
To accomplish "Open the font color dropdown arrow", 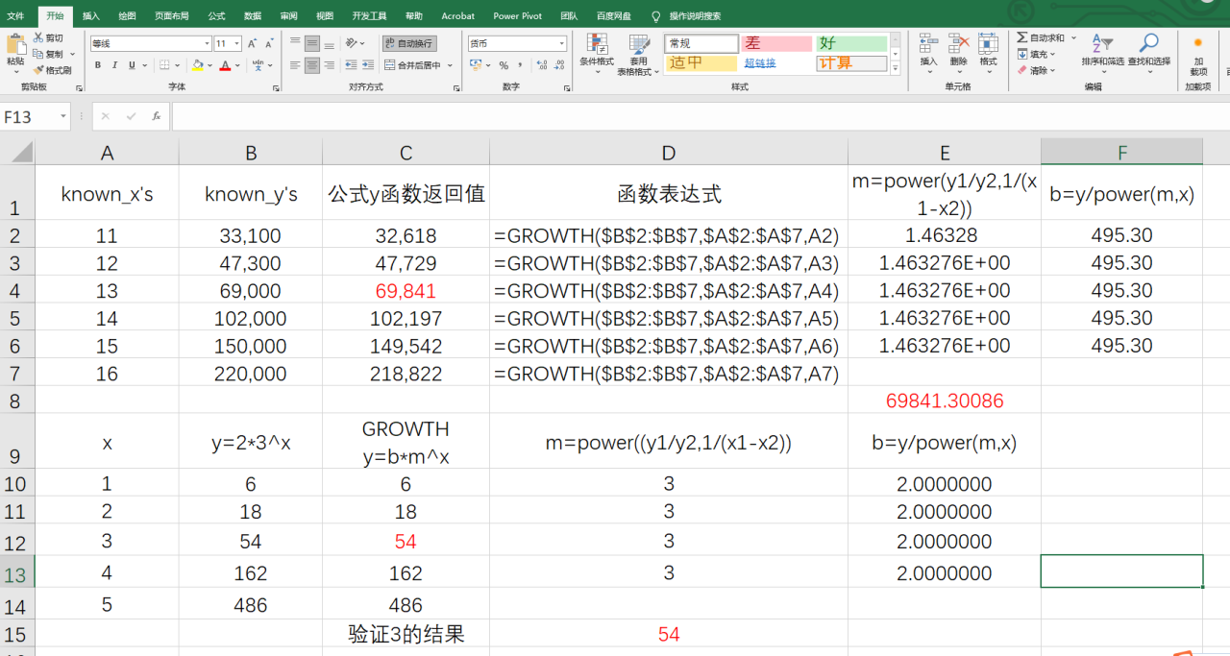I will pos(237,66).
